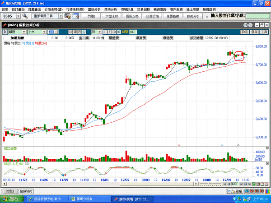Open the 證券常用工具 dropdown
The width and height of the screenshot is (271, 203).
point(61,16)
